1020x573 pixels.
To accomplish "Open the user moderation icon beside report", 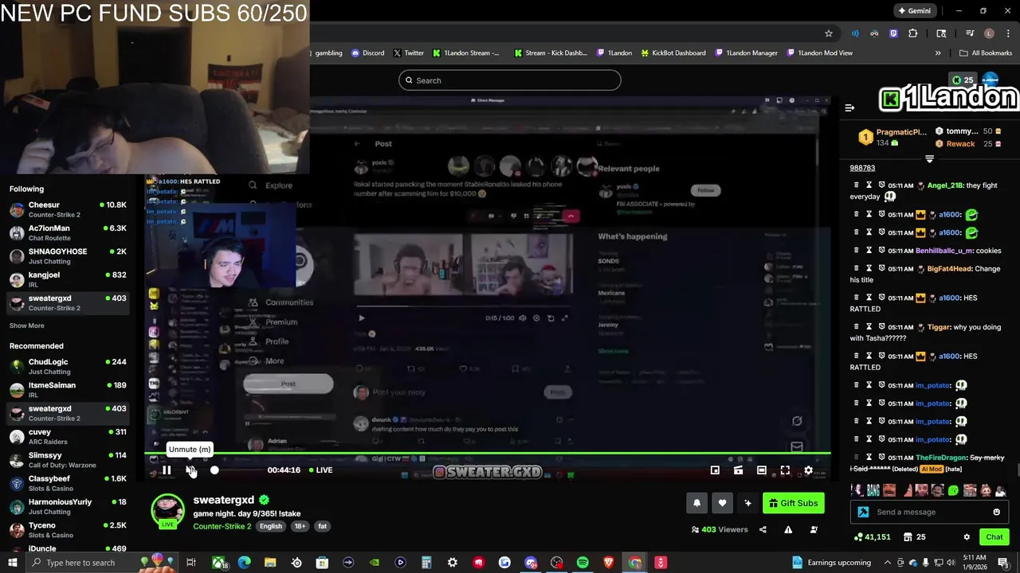I will 814,529.
